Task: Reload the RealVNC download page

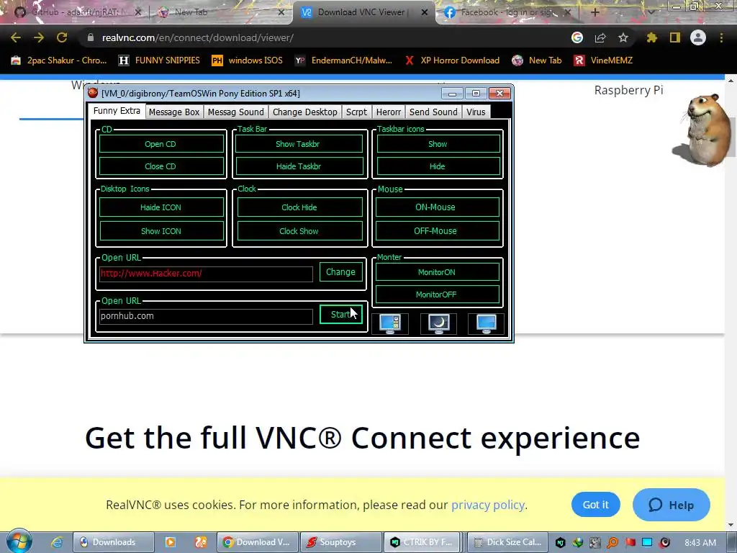Action: coord(62,37)
